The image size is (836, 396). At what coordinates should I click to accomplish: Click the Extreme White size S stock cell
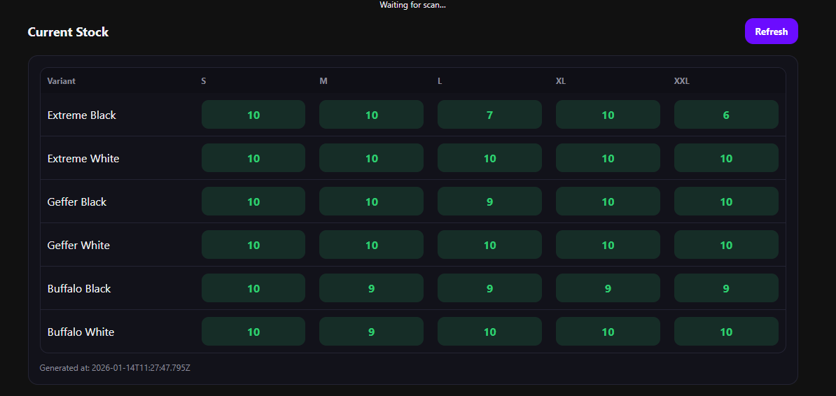click(253, 157)
